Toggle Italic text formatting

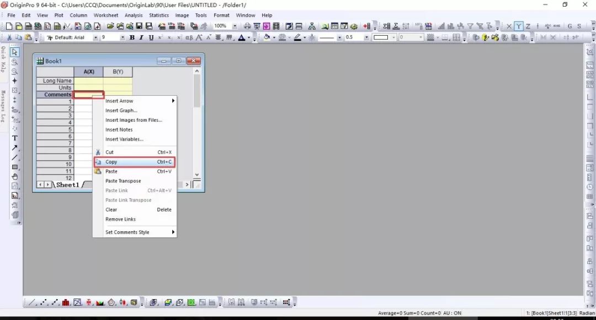[141, 37]
